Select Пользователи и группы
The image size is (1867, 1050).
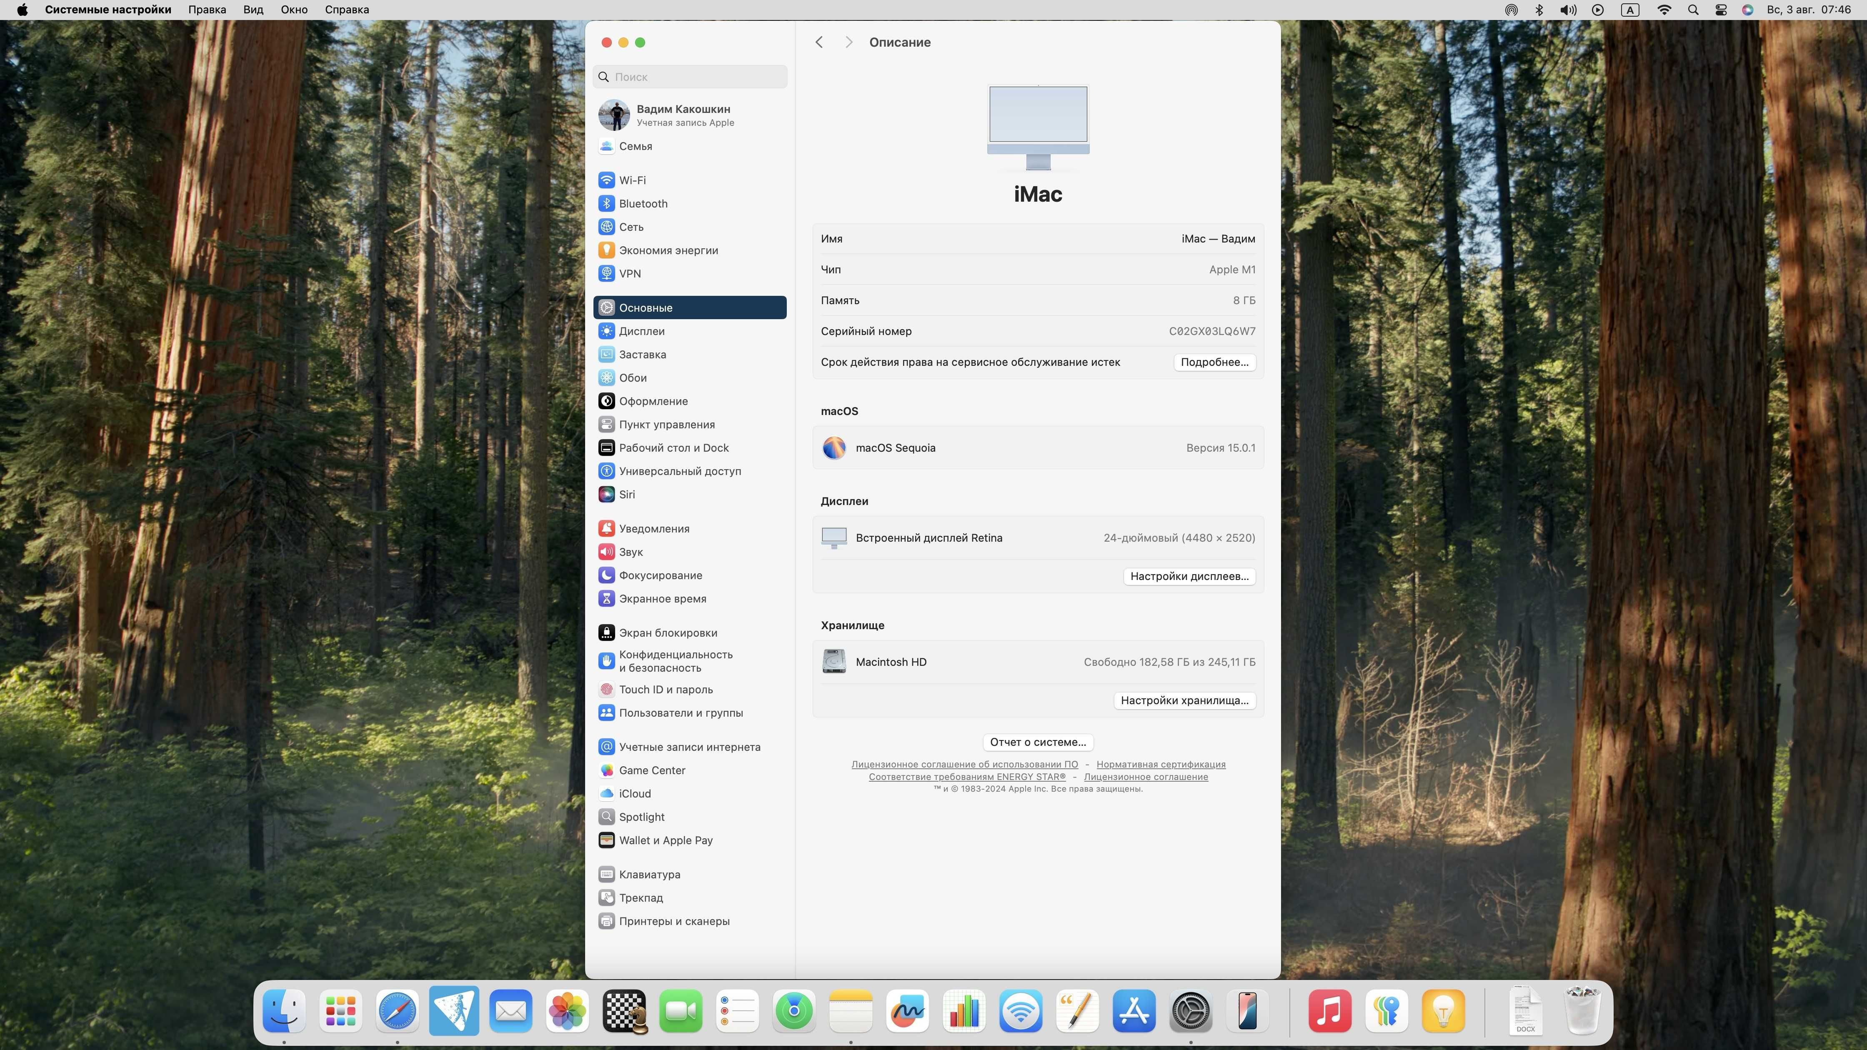click(x=689, y=712)
